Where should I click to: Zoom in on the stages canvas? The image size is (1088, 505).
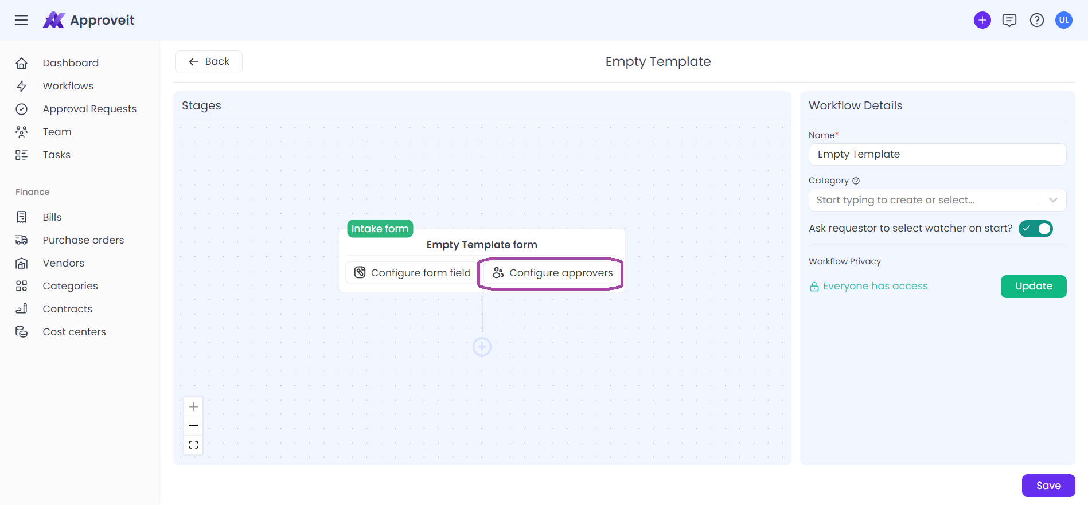[x=193, y=407]
